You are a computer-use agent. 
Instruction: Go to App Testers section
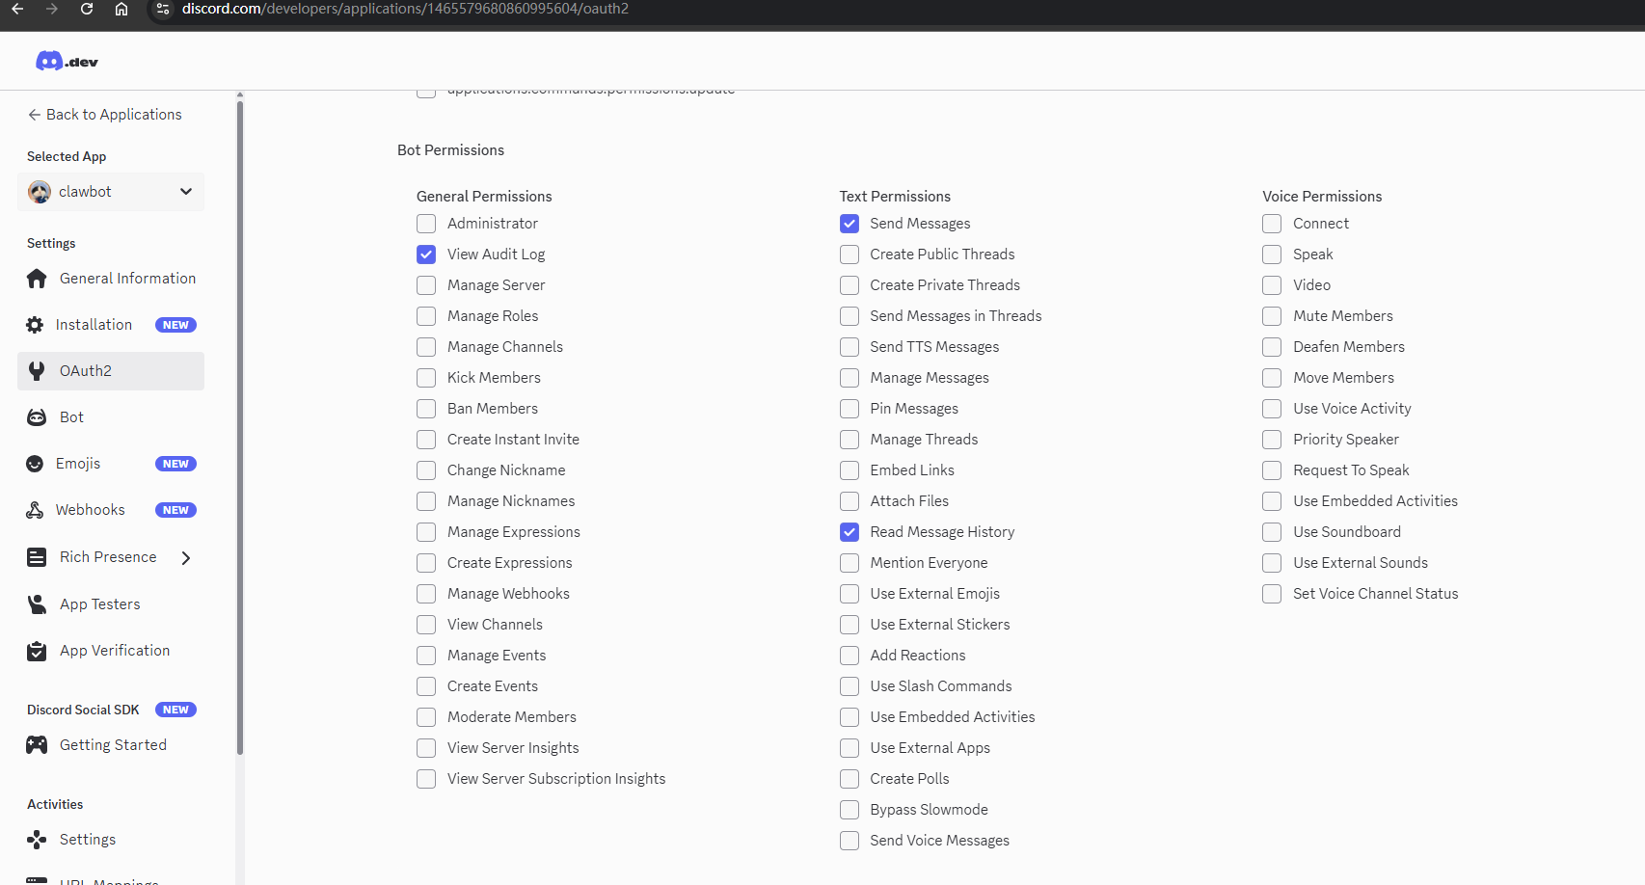coord(99,604)
